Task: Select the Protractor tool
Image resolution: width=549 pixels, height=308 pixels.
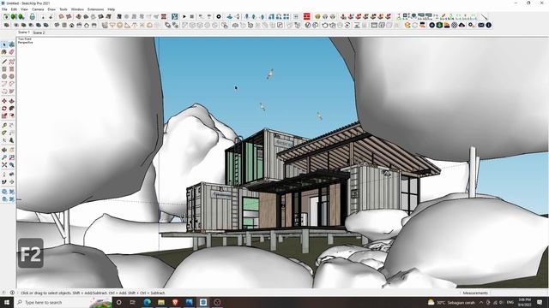Action: [x=4, y=133]
